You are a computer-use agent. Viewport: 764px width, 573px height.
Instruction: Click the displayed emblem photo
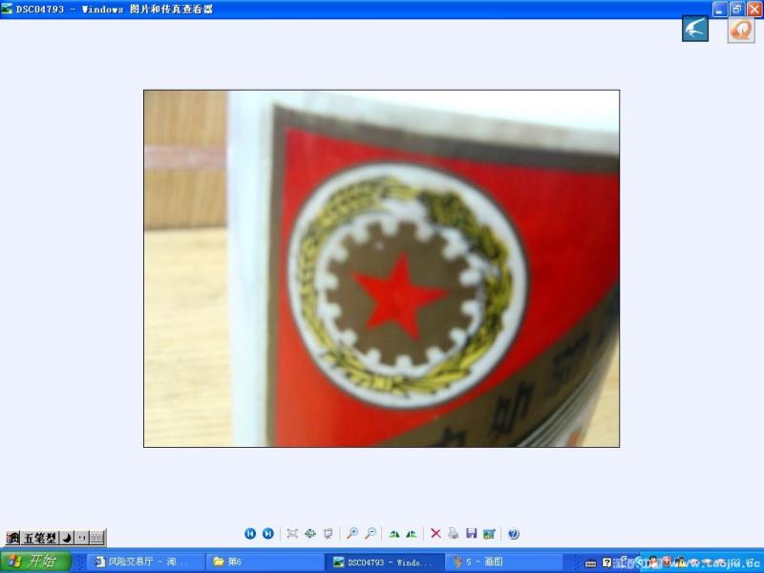381,268
